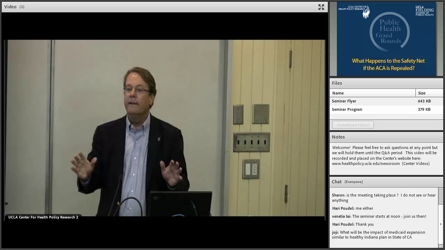Sort files by the Size column
This screenshot has height=250, width=445.
coord(429,93)
